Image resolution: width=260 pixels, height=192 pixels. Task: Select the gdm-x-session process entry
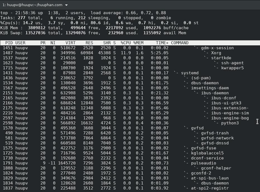pos(217,48)
